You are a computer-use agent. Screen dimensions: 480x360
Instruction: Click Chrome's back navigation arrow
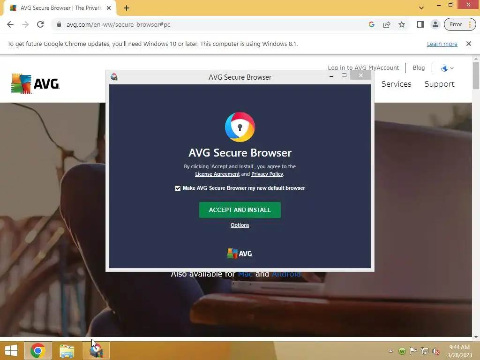click(x=10, y=24)
